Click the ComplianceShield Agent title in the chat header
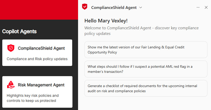This screenshot has width=211, height=110. [x=114, y=8]
